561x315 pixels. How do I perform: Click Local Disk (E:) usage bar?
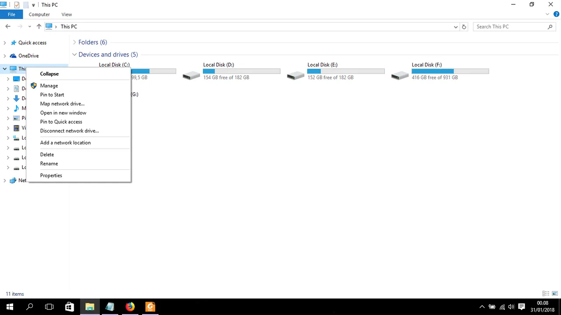click(346, 71)
